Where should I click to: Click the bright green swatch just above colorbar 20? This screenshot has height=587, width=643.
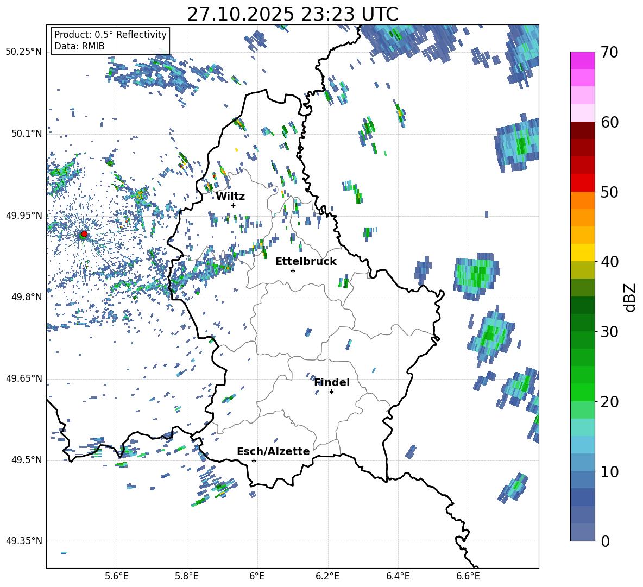583,392
